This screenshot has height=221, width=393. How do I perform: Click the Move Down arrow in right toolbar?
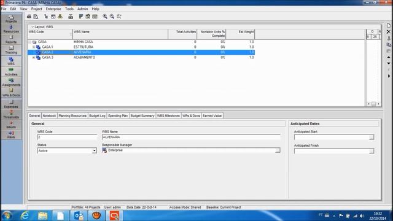pyautogui.click(x=389, y=63)
